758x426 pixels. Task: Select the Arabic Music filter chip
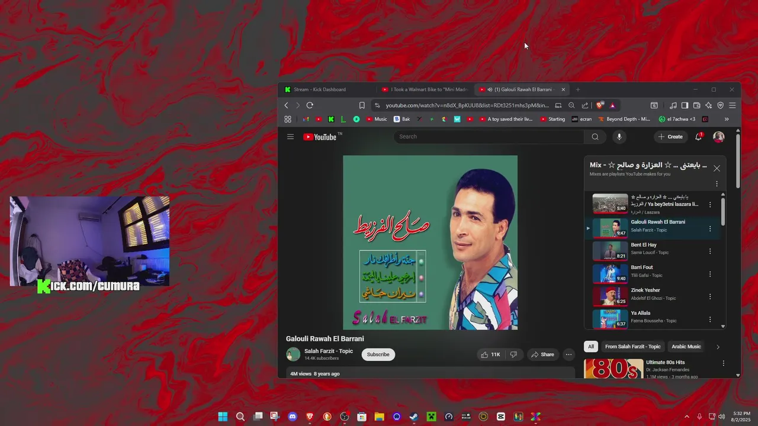(686, 347)
